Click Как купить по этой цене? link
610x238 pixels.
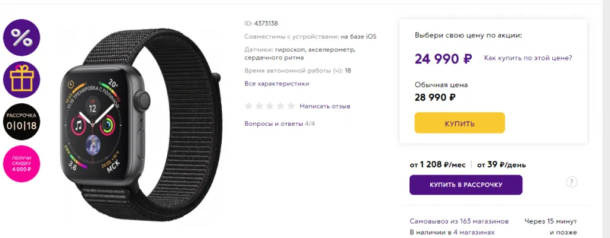(x=528, y=58)
